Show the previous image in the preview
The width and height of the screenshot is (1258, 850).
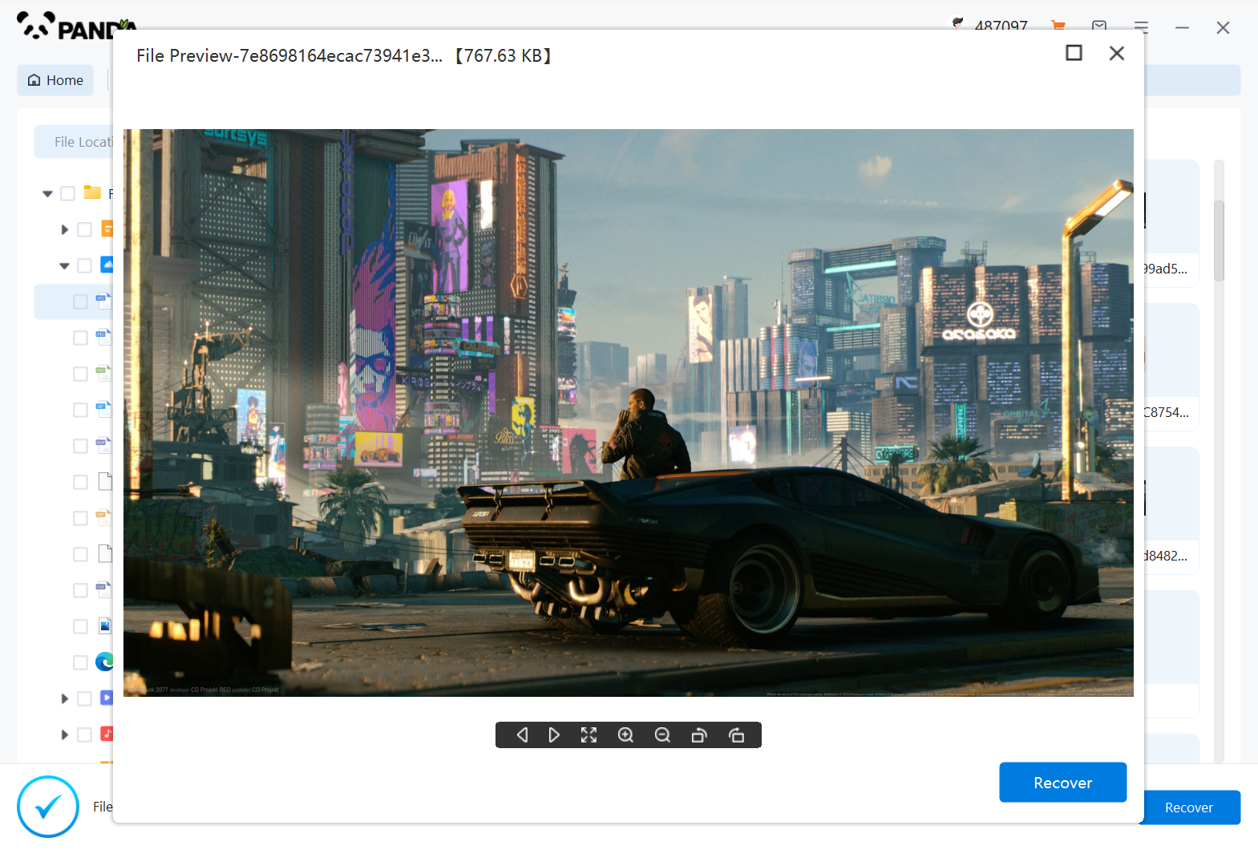[522, 735]
